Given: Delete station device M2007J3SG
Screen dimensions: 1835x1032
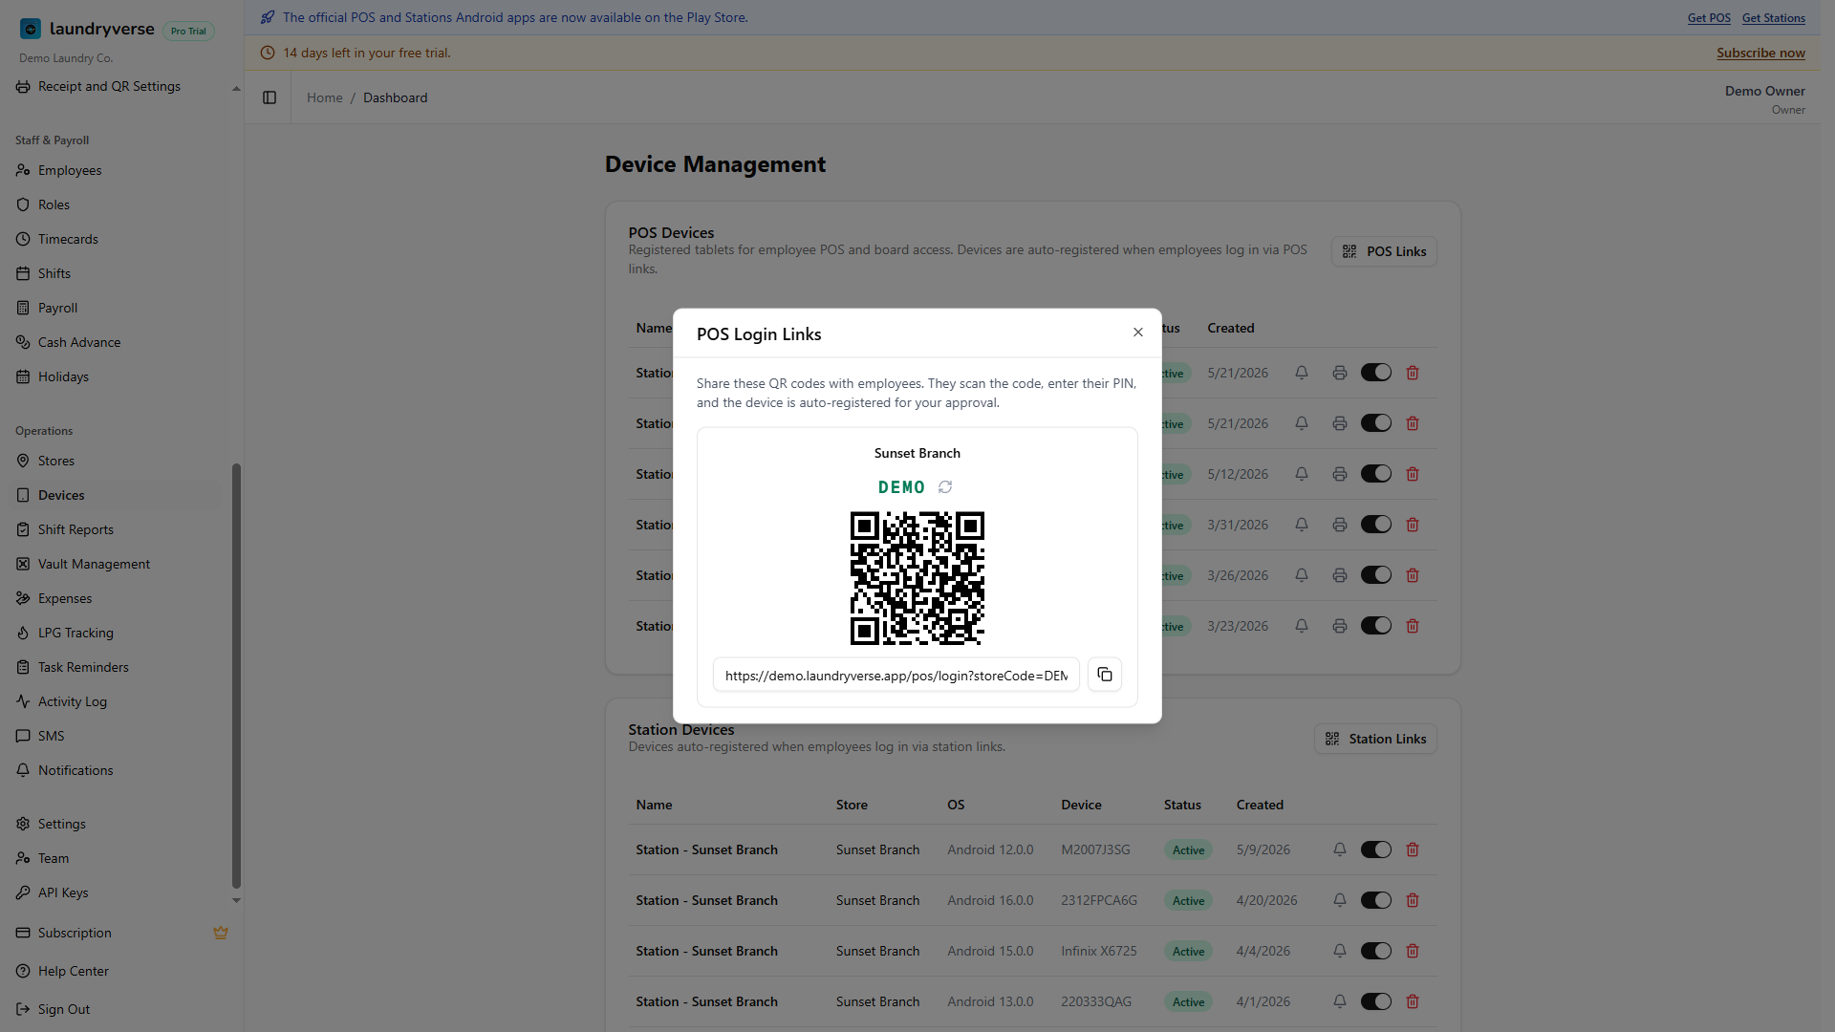Looking at the screenshot, I should (1413, 849).
